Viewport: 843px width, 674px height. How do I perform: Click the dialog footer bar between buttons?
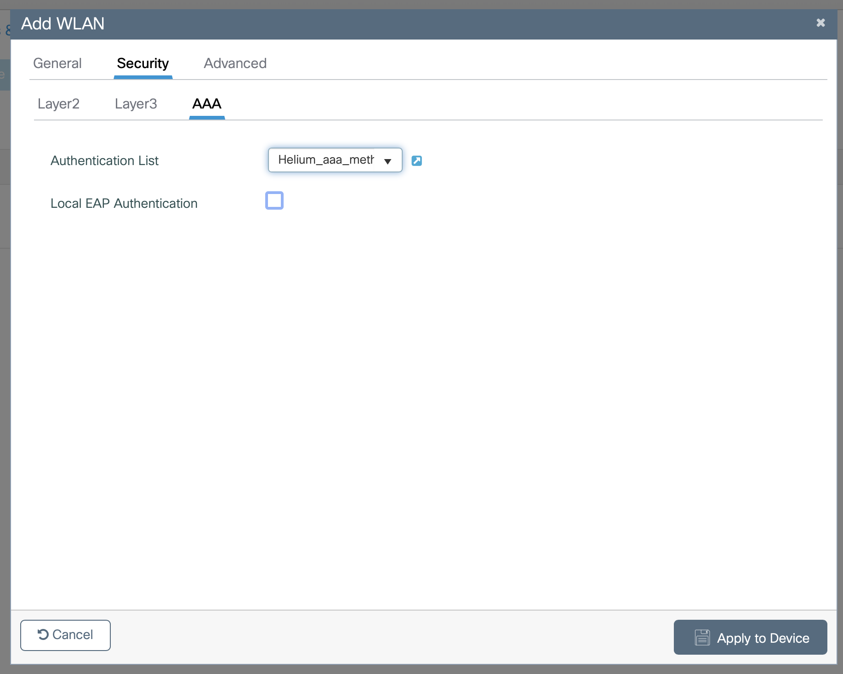coord(391,637)
